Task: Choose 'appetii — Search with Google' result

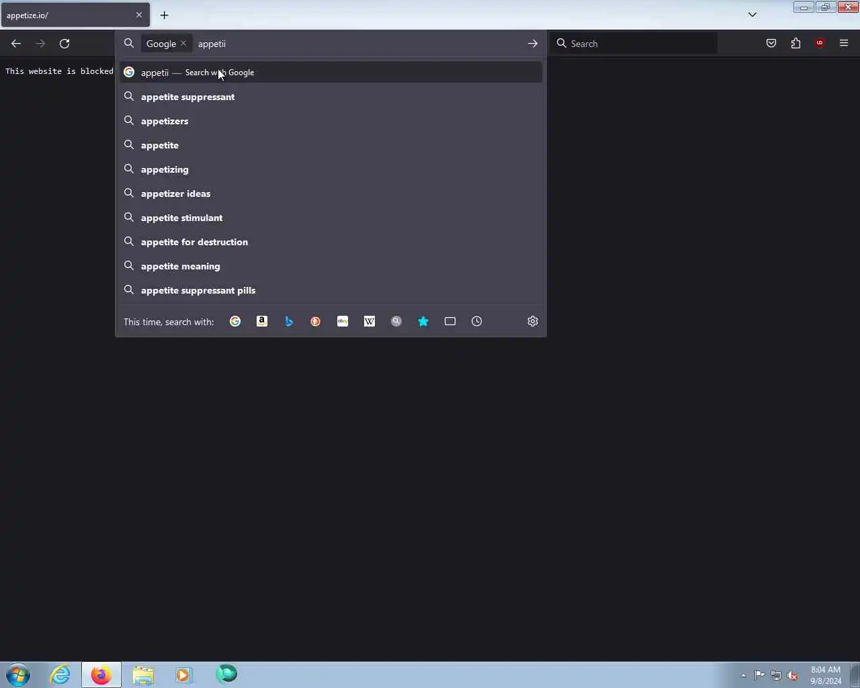Action: tap(331, 72)
